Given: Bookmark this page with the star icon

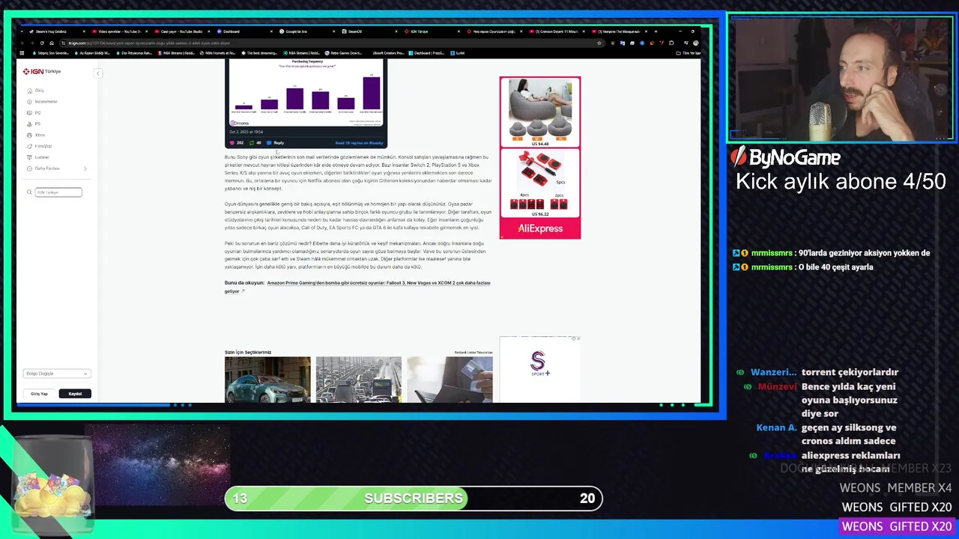Looking at the screenshot, I should pyautogui.click(x=599, y=43).
